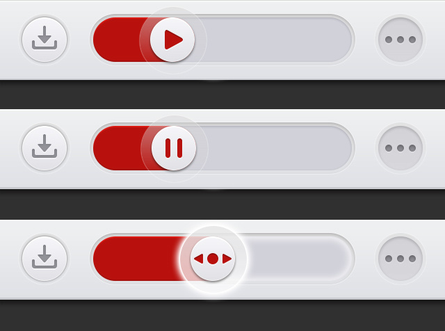The height and width of the screenshot is (331, 445).
Task: Click the right-pointing arrow on the seek knob
Action: click(x=227, y=259)
